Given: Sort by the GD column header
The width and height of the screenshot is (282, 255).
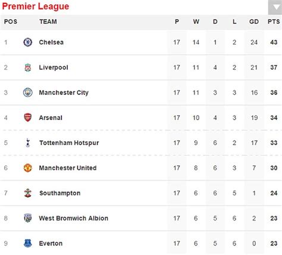Looking at the screenshot, I should [x=254, y=21].
